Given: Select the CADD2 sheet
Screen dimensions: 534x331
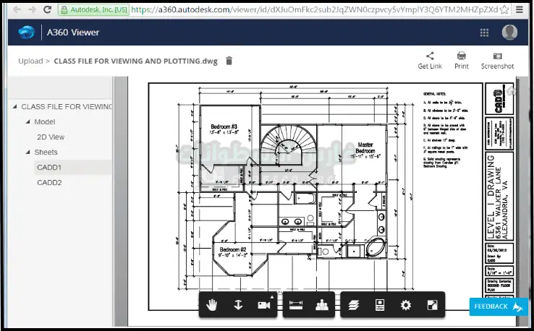Looking at the screenshot, I should (49, 183).
